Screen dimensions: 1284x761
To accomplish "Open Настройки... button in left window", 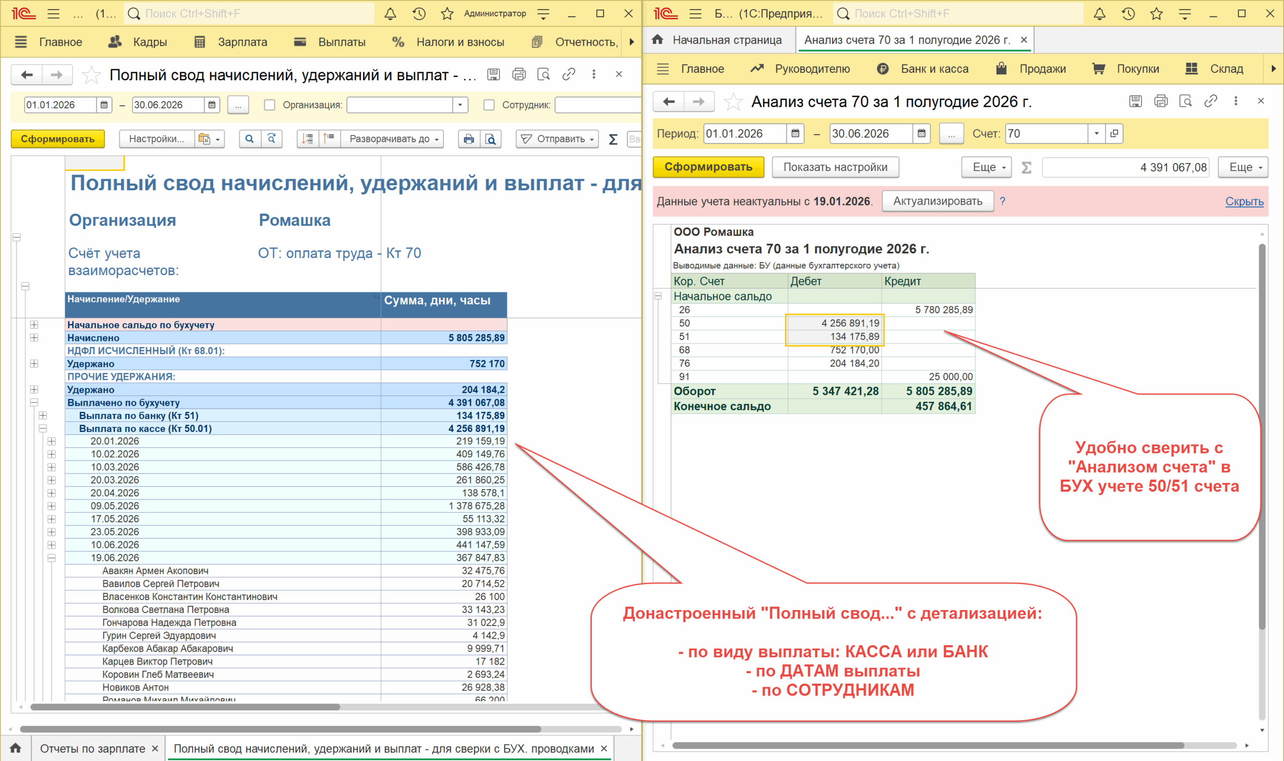I will [x=156, y=139].
